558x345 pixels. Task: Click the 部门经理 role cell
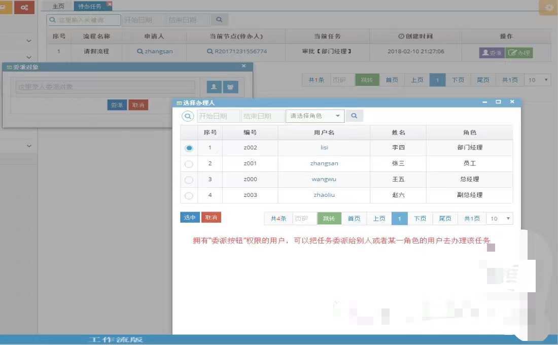point(470,148)
